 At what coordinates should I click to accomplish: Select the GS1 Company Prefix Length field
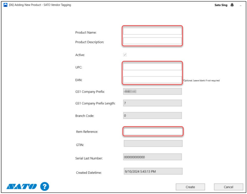(x=152, y=103)
